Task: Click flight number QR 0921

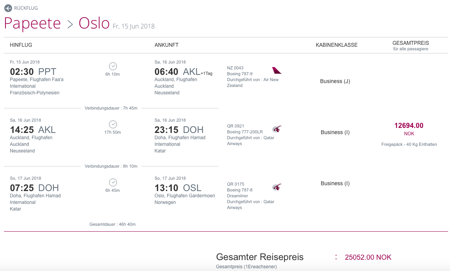Action: tap(235, 126)
